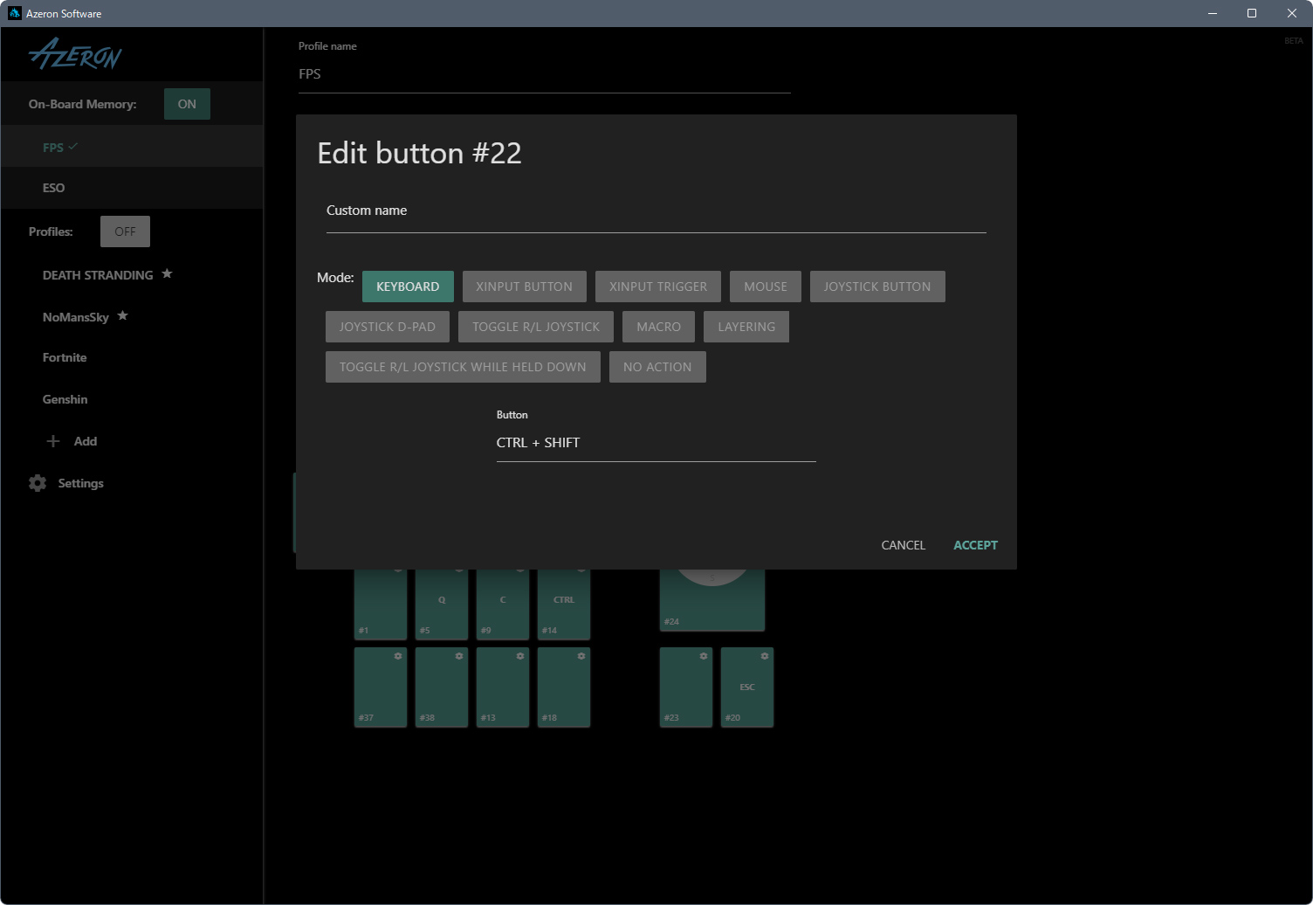Image resolution: width=1313 pixels, height=905 pixels.
Task: Click the gear icon on button #38
Action: pos(459,656)
